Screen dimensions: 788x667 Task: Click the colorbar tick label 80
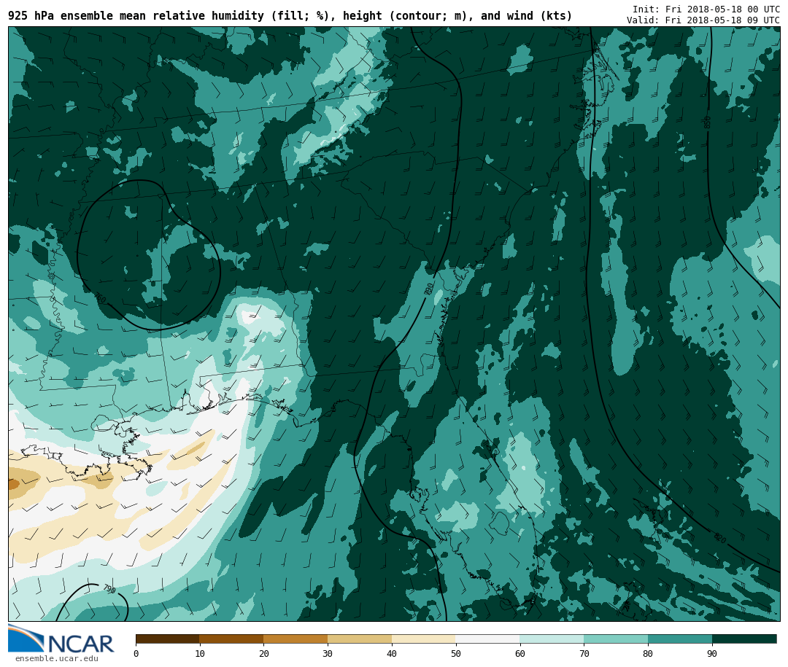648,653
